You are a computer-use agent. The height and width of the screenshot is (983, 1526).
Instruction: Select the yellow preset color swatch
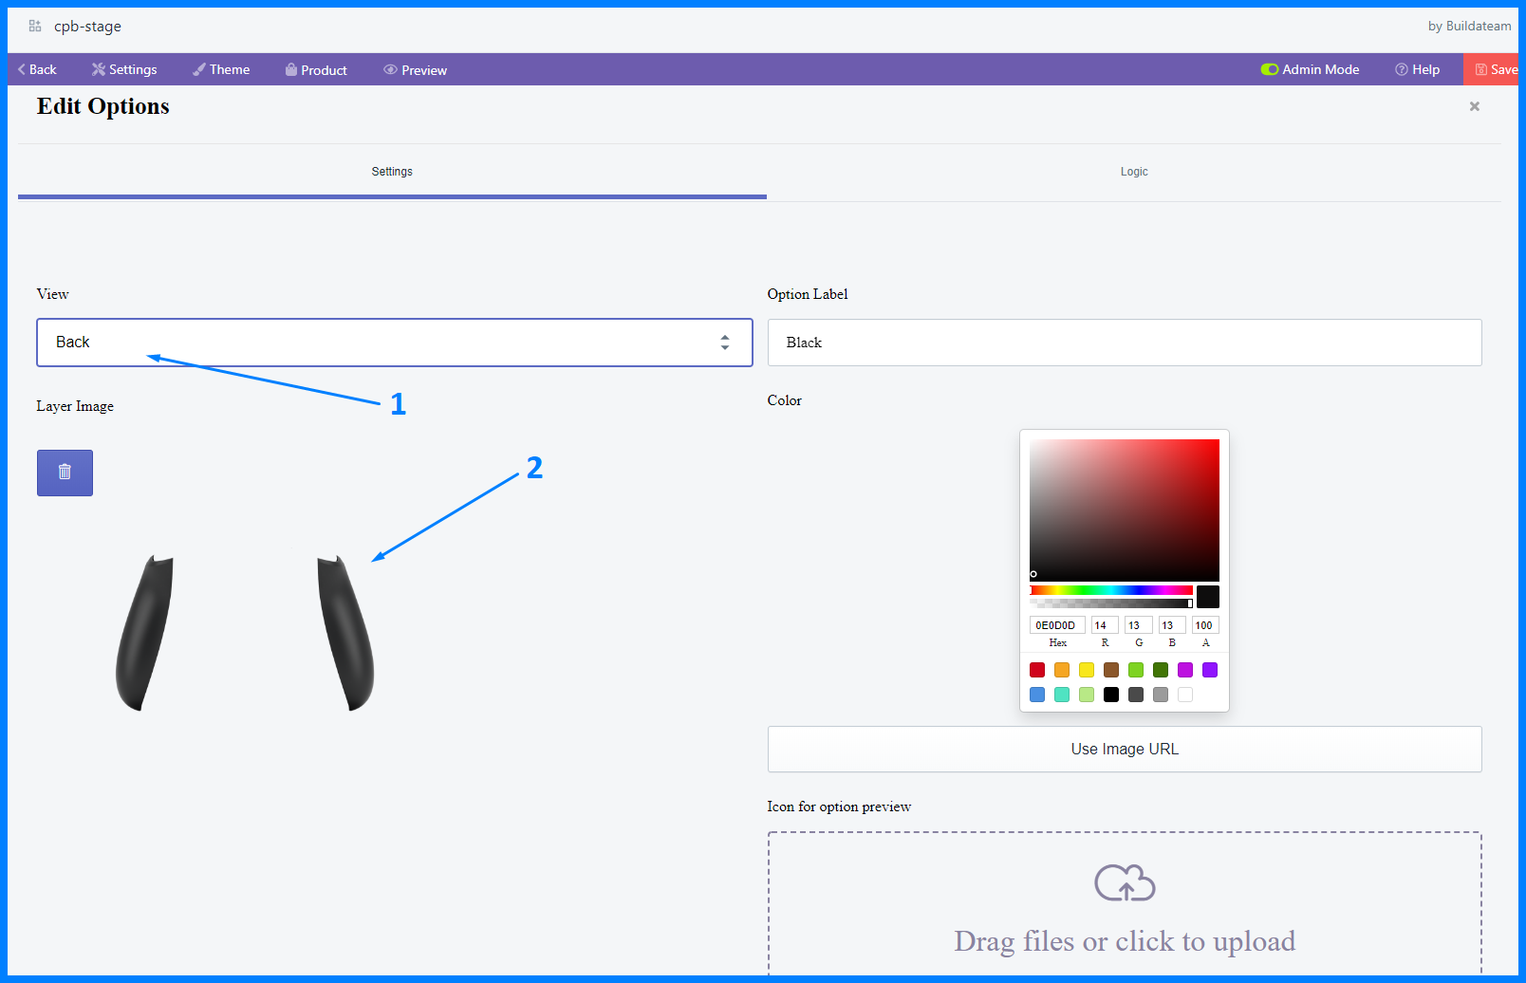tap(1087, 670)
